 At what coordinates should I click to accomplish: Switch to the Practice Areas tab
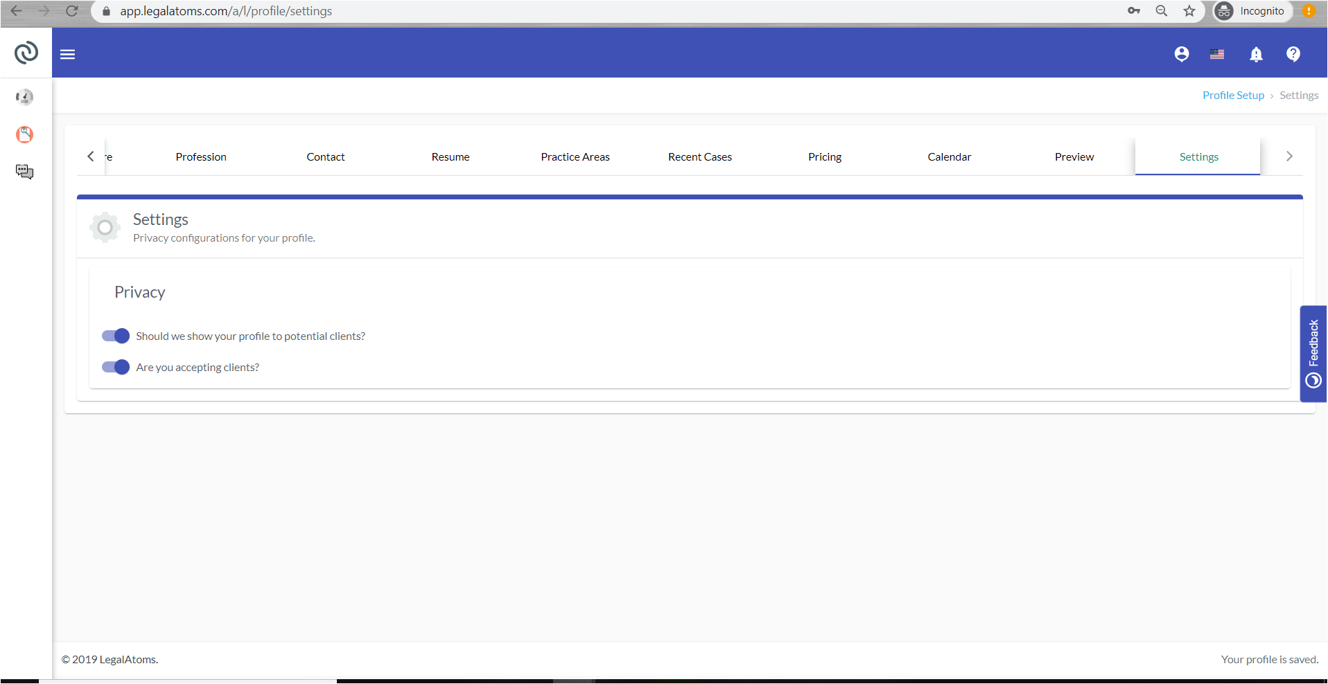click(x=575, y=156)
